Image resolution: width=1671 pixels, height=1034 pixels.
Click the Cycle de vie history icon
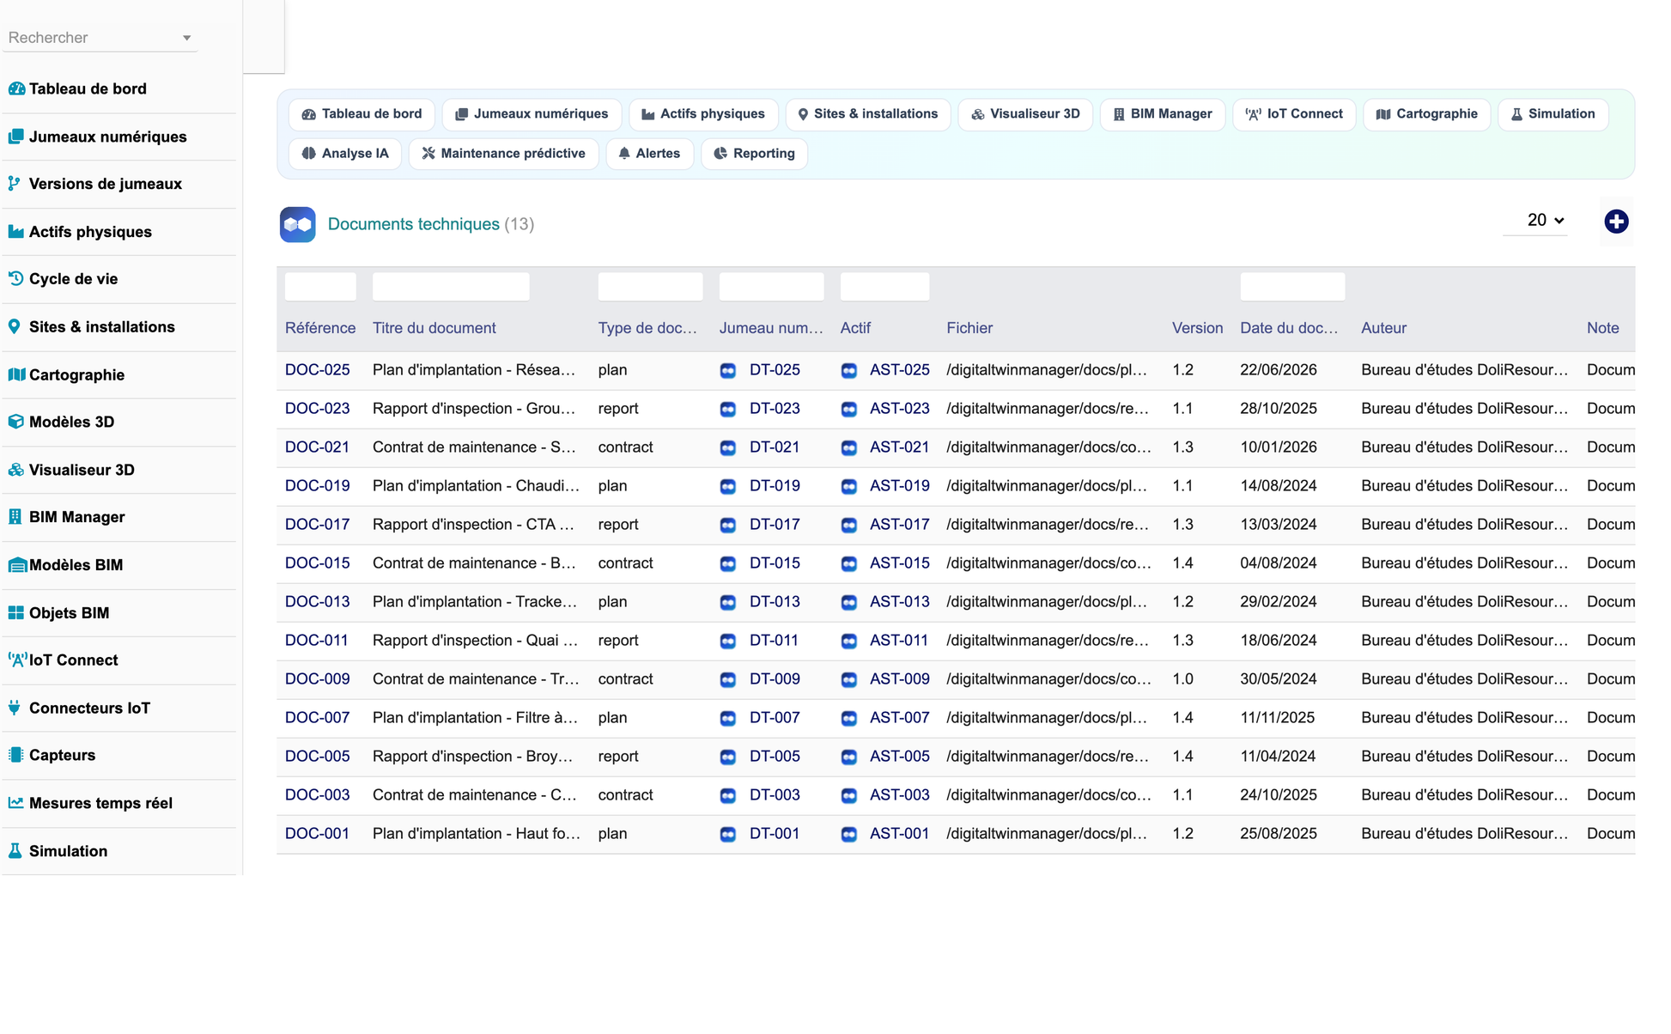(16, 279)
